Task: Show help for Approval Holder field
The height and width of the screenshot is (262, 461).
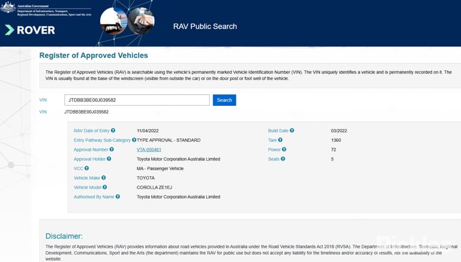Action: (109, 159)
